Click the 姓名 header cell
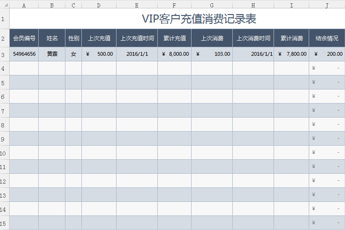 (x=52, y=38)
